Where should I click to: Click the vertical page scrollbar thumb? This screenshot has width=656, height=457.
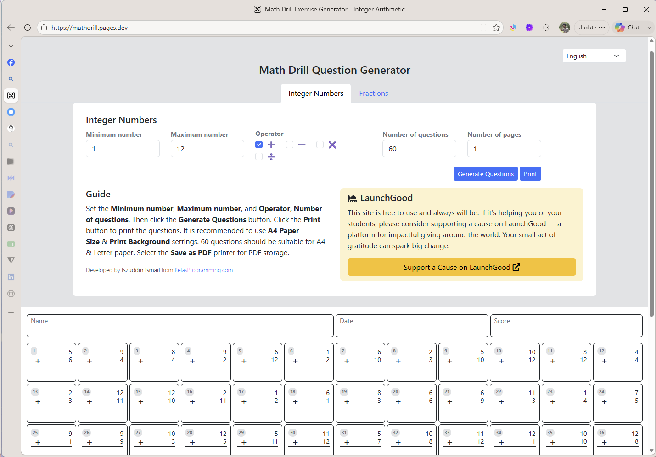click(651, 184)
